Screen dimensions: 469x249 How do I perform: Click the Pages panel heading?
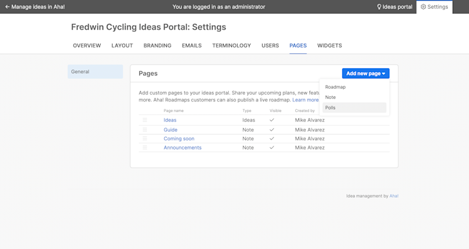tap(148, 73)
